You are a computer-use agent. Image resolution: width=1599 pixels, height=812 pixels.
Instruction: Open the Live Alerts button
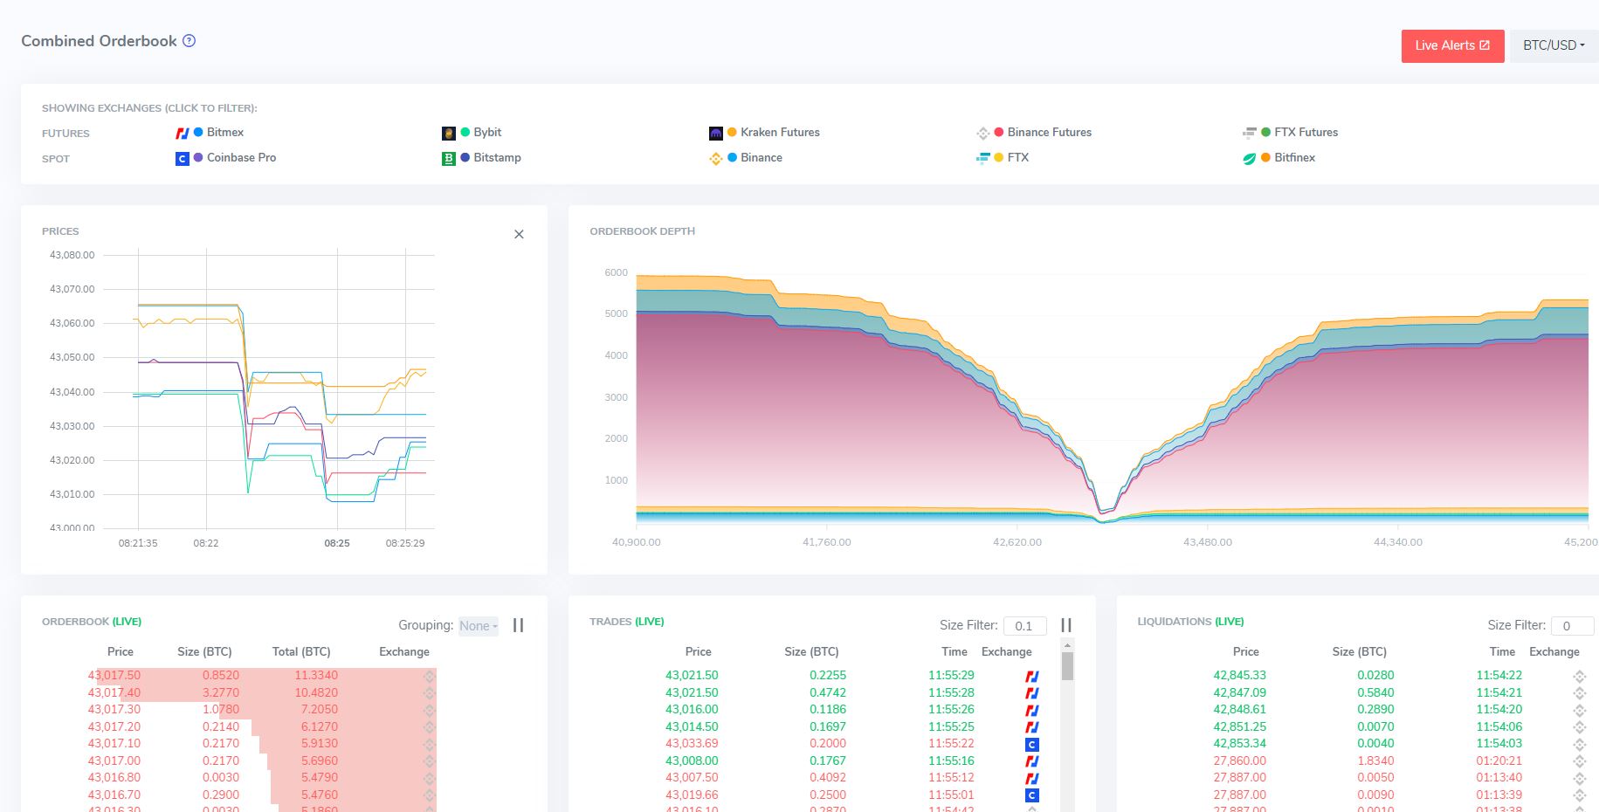click(1452, 45)
